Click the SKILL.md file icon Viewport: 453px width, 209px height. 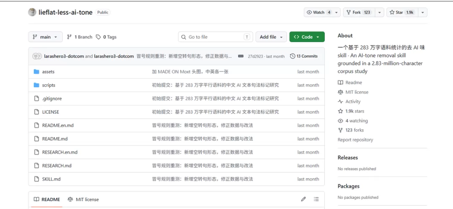coord(36,179)
